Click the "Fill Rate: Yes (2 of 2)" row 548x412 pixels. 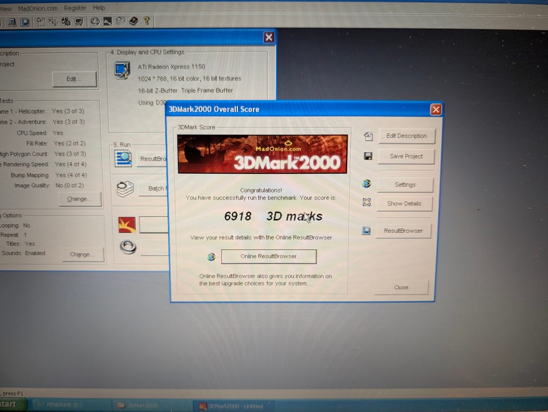pyautogui.click(x=56, y=144)
